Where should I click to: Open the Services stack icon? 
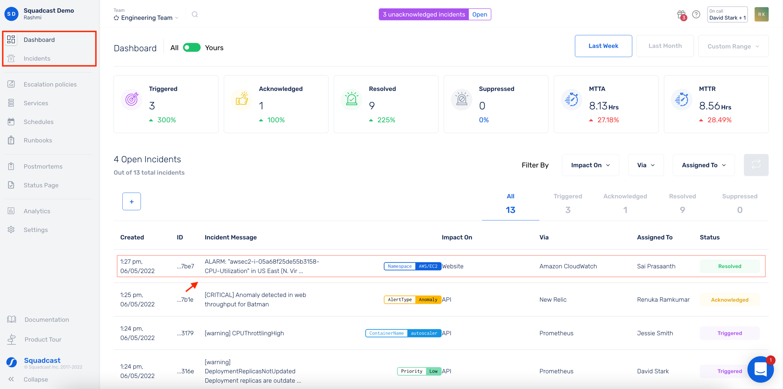pos(11,103)
